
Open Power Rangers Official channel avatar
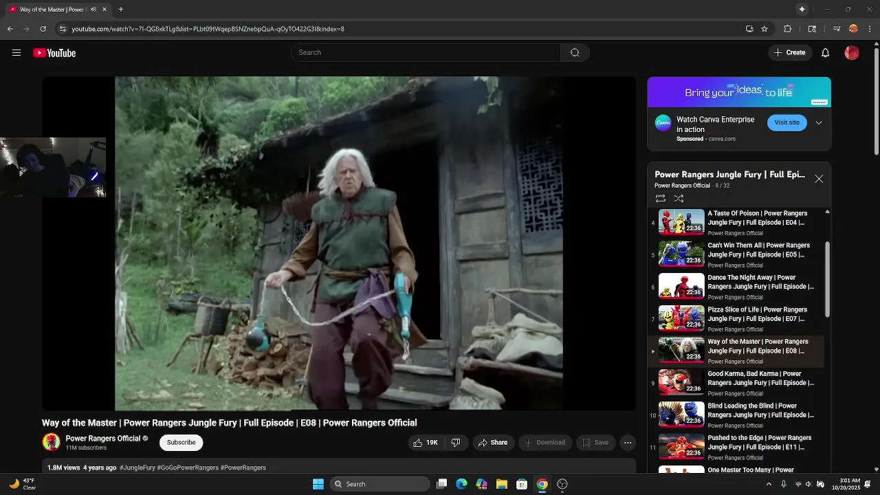pos(52,442)
